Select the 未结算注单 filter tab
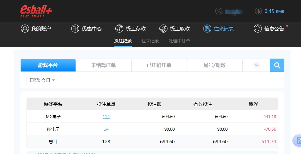The height and width of the screenshot is (154, 301). click(x=104, y=65)
